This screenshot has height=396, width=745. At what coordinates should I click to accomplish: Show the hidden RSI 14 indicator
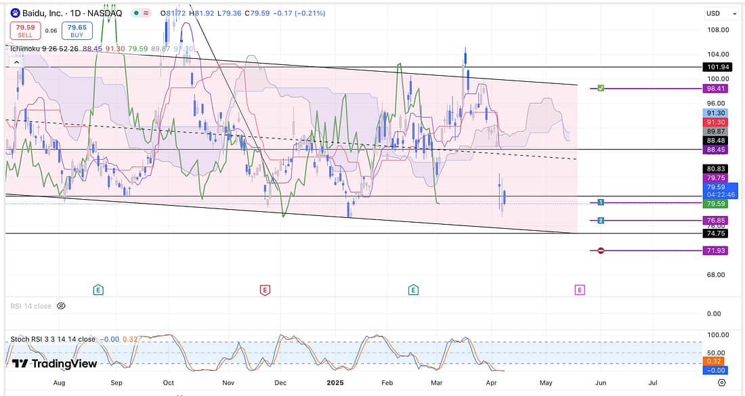61,306
